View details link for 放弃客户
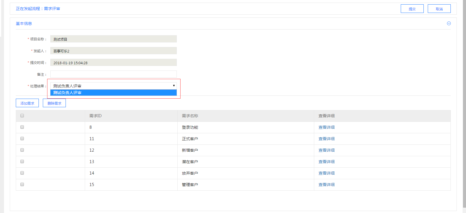466x213 pixels. [x=326, y=173]
